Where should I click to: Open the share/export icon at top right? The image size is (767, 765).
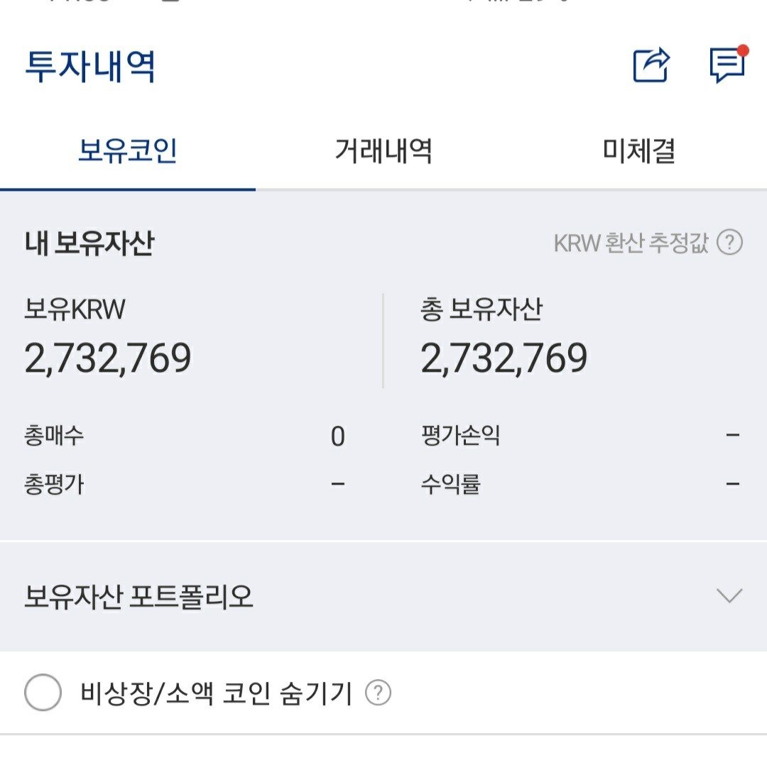coord(652,65)
